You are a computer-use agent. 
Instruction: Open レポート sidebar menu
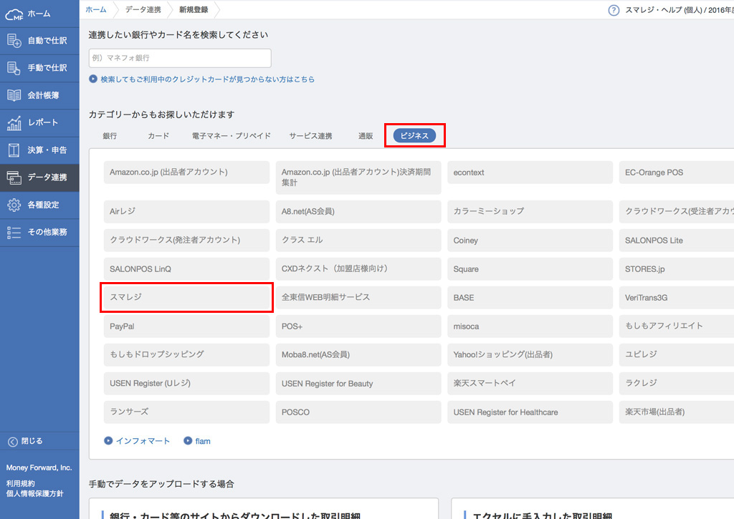(x=40, y=122)
